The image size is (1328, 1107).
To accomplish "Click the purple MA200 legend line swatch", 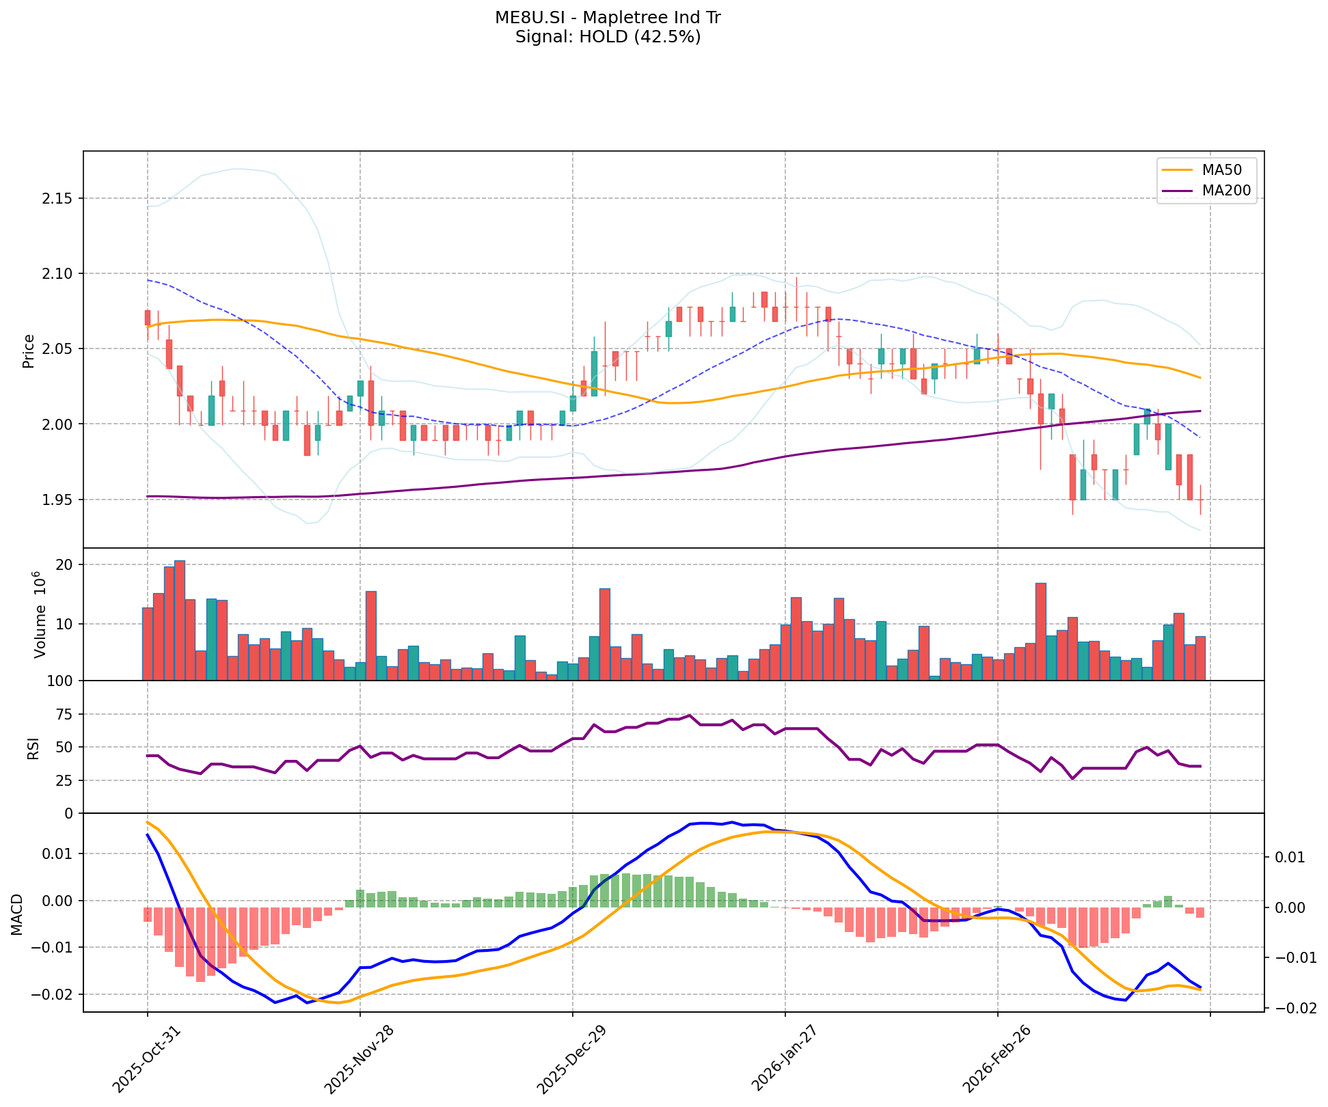I will click(x=1178, y=191).
